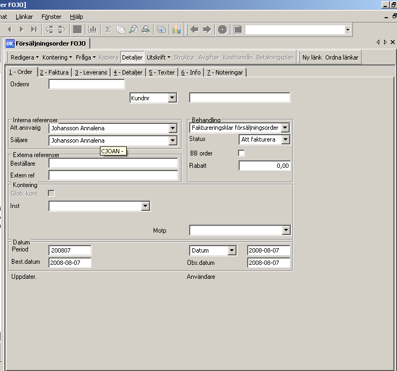Open the Redigera dropdown menu
Screen dimensions: 397x371
pos(25,57)
